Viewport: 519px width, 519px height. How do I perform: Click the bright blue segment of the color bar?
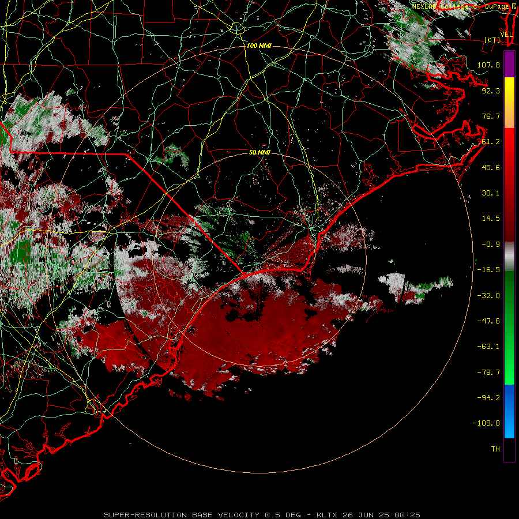click(x=509, y=411)
